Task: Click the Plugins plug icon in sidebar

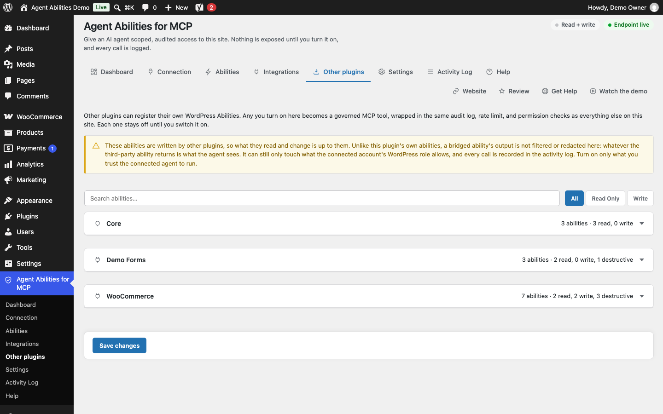Action: click(x=8, y=216)
